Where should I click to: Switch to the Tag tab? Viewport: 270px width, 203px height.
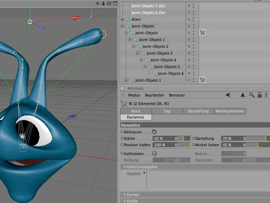pos(167,111)
